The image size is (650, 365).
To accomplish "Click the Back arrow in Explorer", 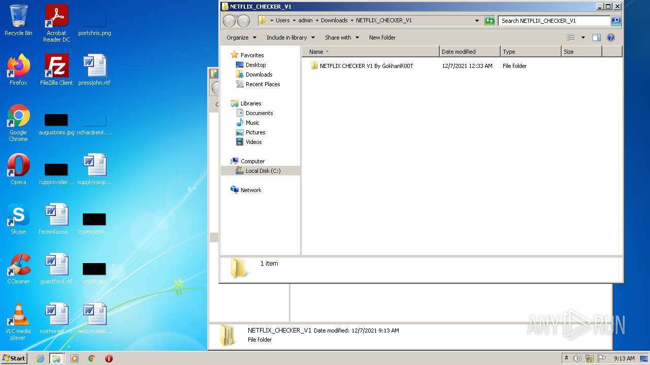I will 230,21.
